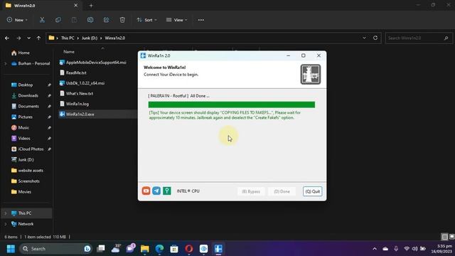Open the New dropdown in Explorer

[17, 20]
